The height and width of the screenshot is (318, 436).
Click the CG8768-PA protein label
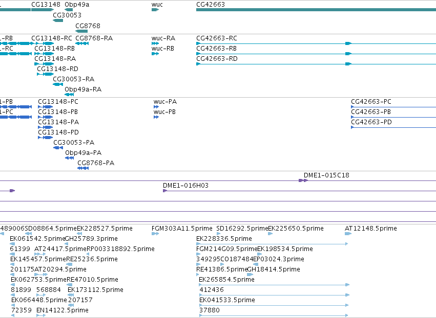click(96, 164)
